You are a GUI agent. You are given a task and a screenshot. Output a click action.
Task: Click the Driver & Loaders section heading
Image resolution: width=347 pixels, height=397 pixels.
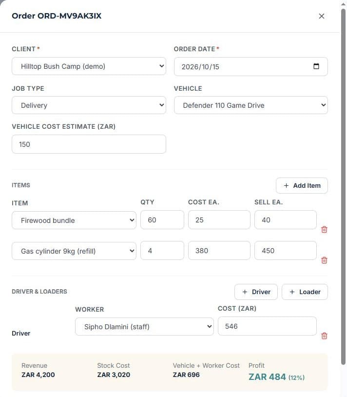[39, 292]
